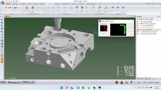161x90 pixels.
Task: Click the Leap Frog icon
Action: pyautogui.click(x=87, y=9)
